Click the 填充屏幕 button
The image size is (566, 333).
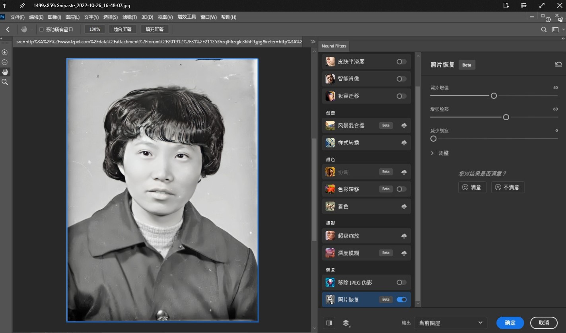coord(155,29)
